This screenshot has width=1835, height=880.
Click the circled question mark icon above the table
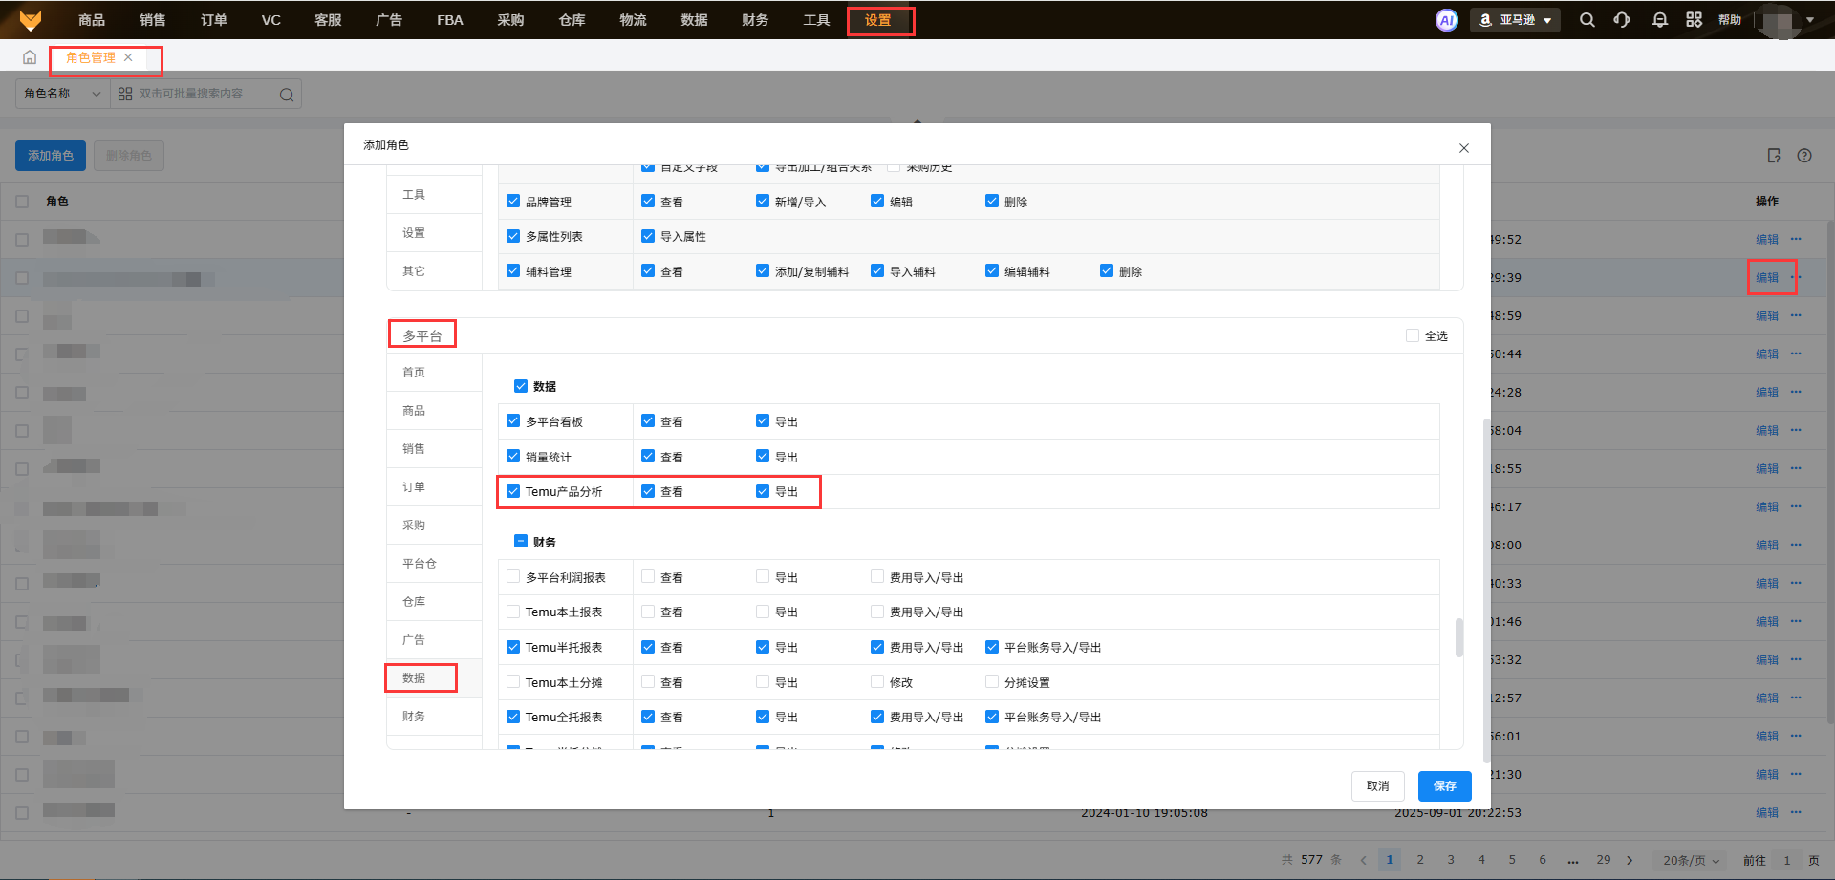[x=1804, y=156]
